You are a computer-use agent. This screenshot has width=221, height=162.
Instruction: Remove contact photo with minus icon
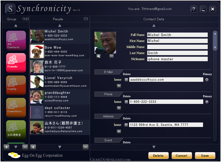click(111, 56)
